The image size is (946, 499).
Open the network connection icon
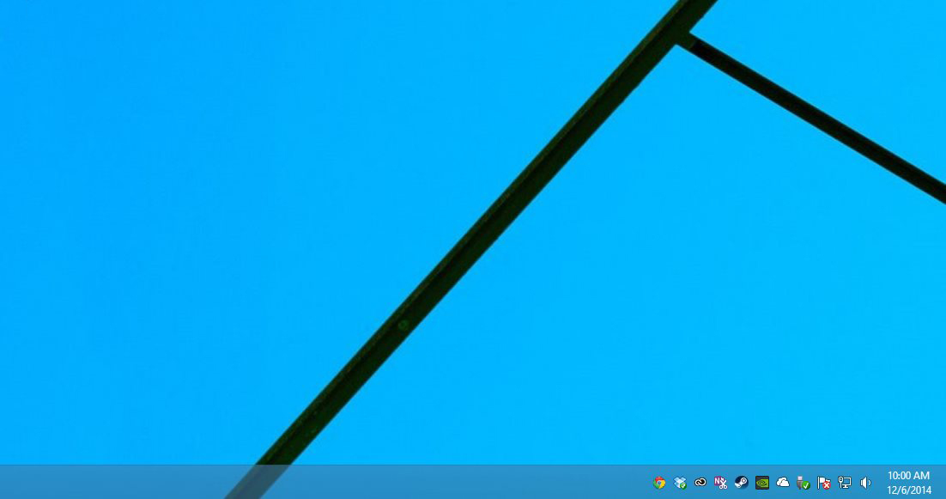pos(845,482)
